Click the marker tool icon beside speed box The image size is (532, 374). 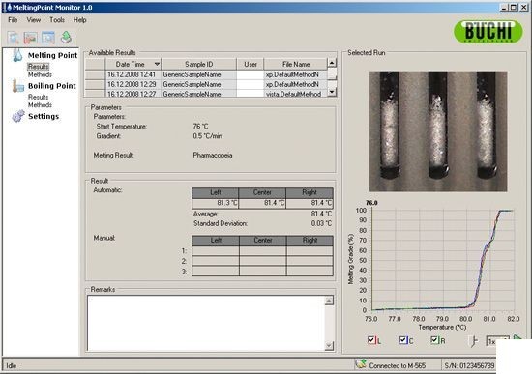[474, 341]
